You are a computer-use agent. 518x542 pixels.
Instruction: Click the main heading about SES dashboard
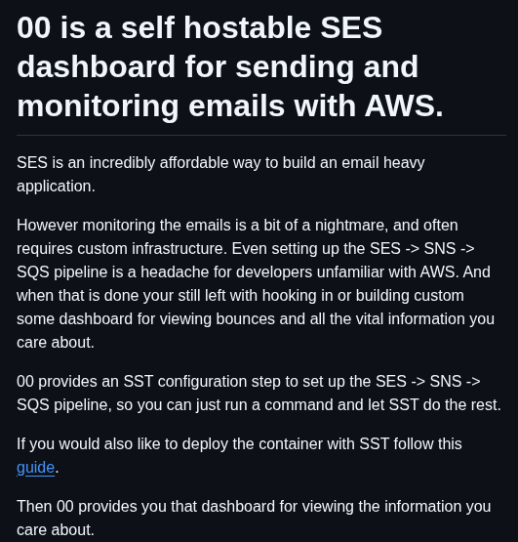pyautogui.click(x=230, y=66)
